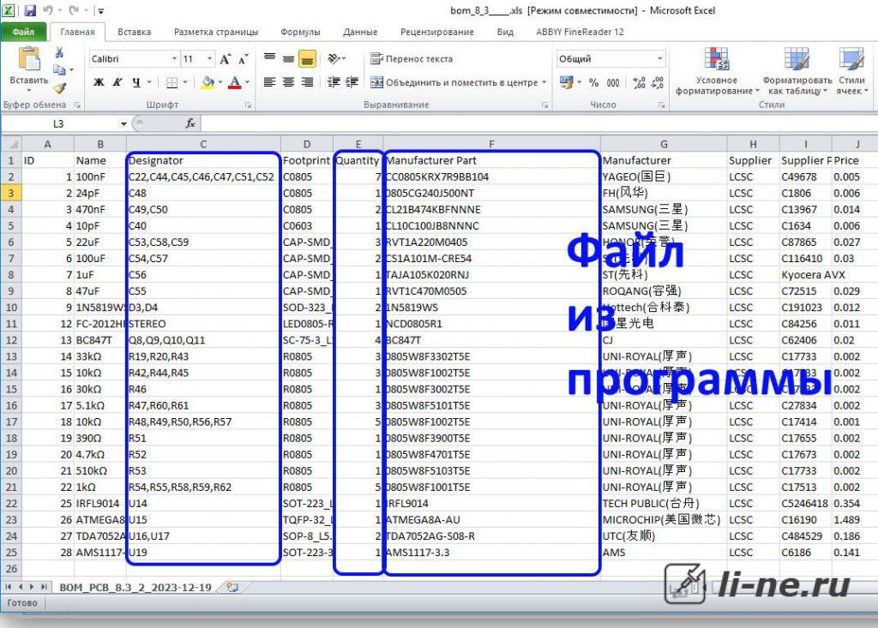
Task: Align text left in cell
Action: (x=269, y=82)
